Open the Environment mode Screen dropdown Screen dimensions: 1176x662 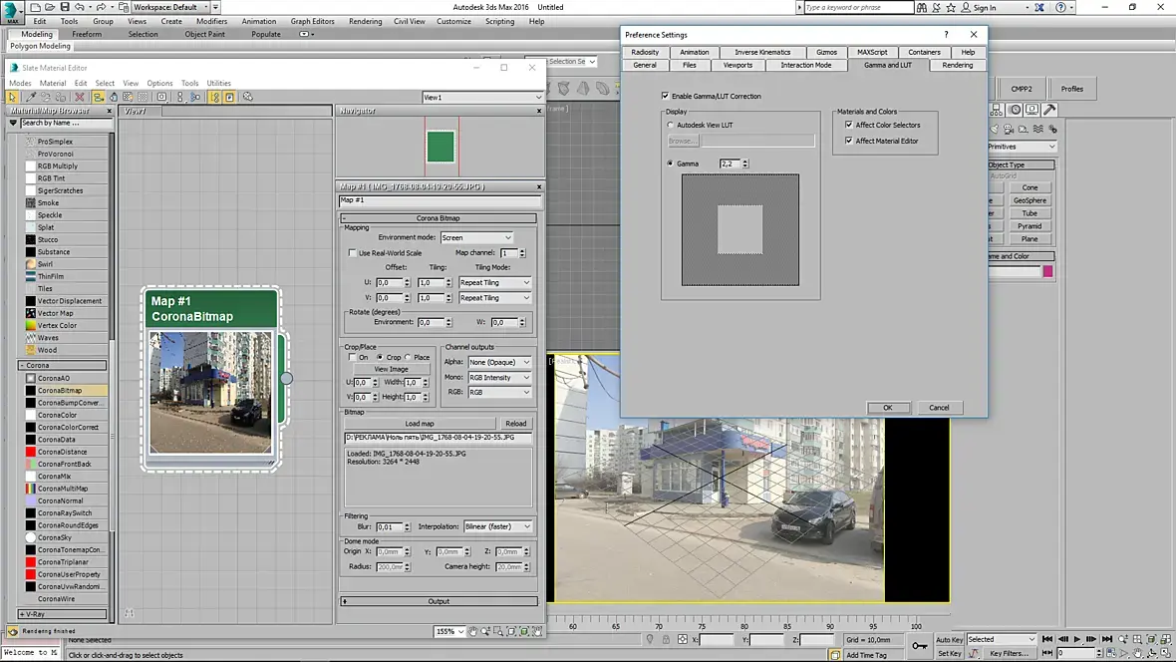477,237
